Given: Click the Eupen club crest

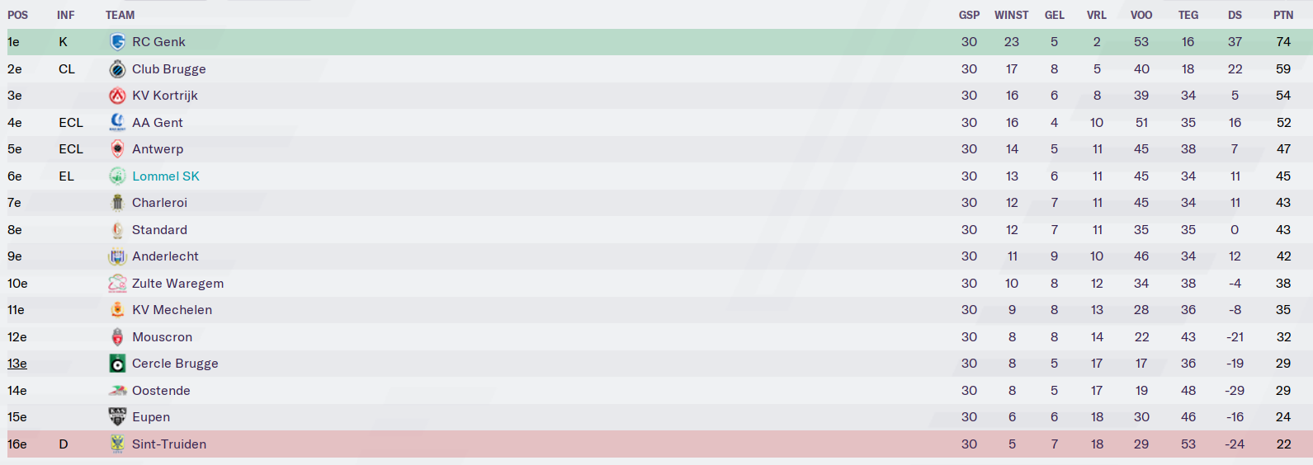Looking at the screenshot, I should (x=117, y=417).
